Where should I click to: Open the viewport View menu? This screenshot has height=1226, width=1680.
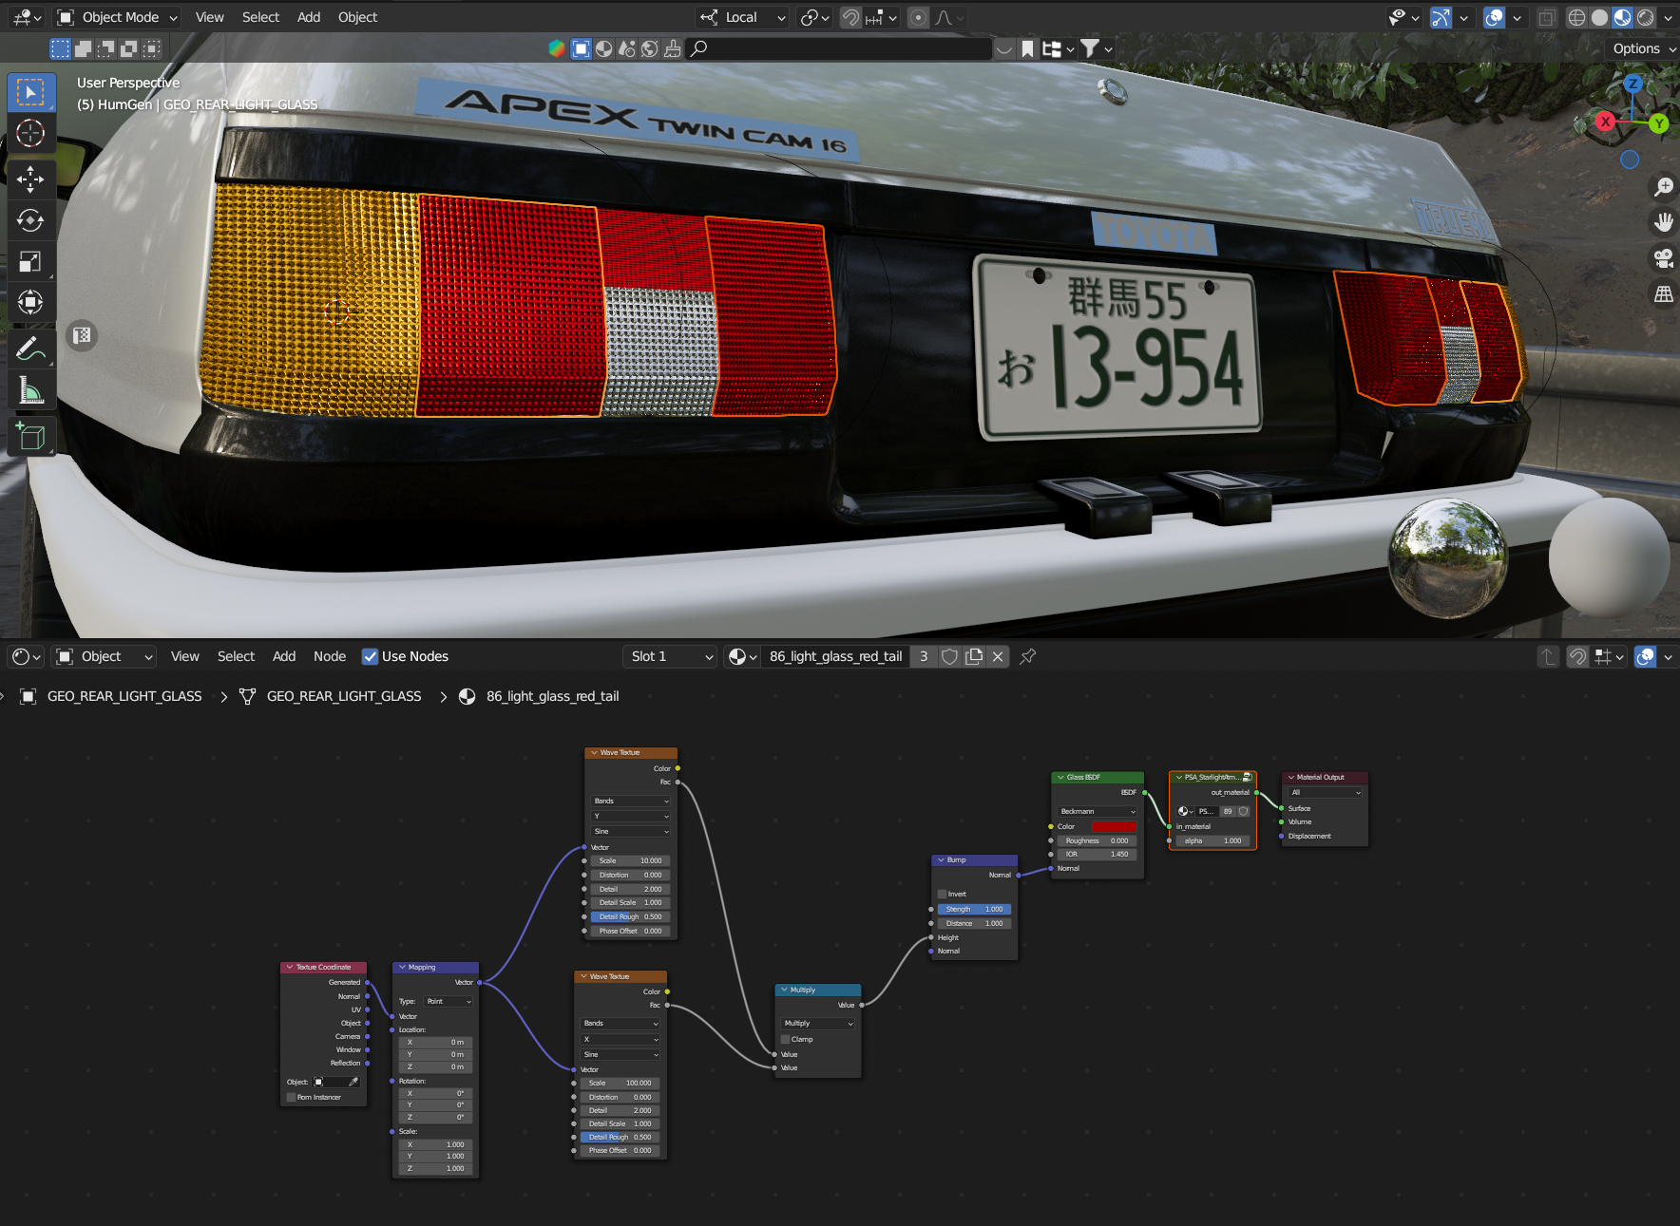point(210,17)
